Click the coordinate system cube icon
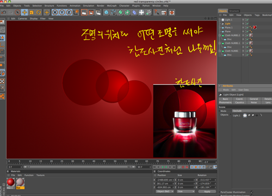Screen dimensions: 272x196 (76, 13)
